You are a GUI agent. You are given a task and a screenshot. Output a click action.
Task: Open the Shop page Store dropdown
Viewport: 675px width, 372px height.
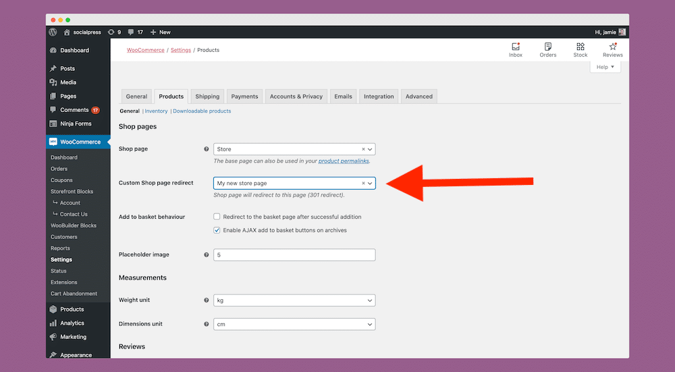pos(294,149)
